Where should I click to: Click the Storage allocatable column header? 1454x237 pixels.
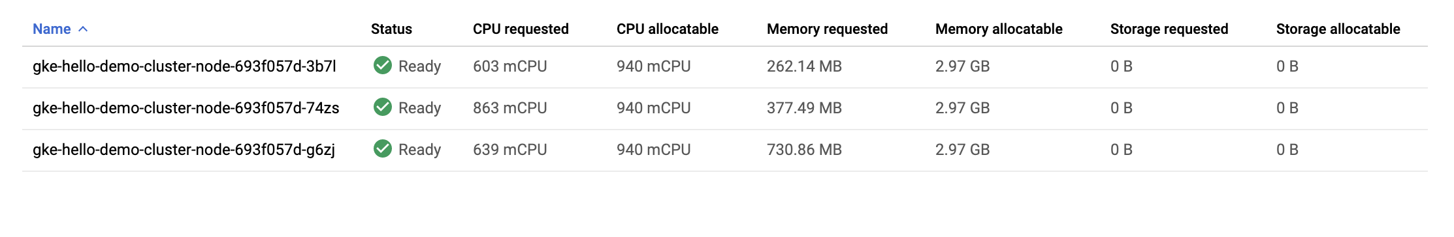pyautogui.click(x=1338, y=29)
